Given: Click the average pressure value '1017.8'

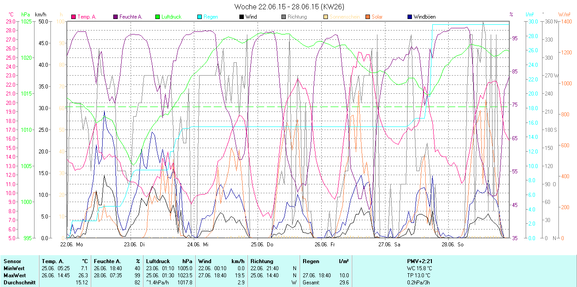Looking at the screenshot, I should (x=185, y=283).
